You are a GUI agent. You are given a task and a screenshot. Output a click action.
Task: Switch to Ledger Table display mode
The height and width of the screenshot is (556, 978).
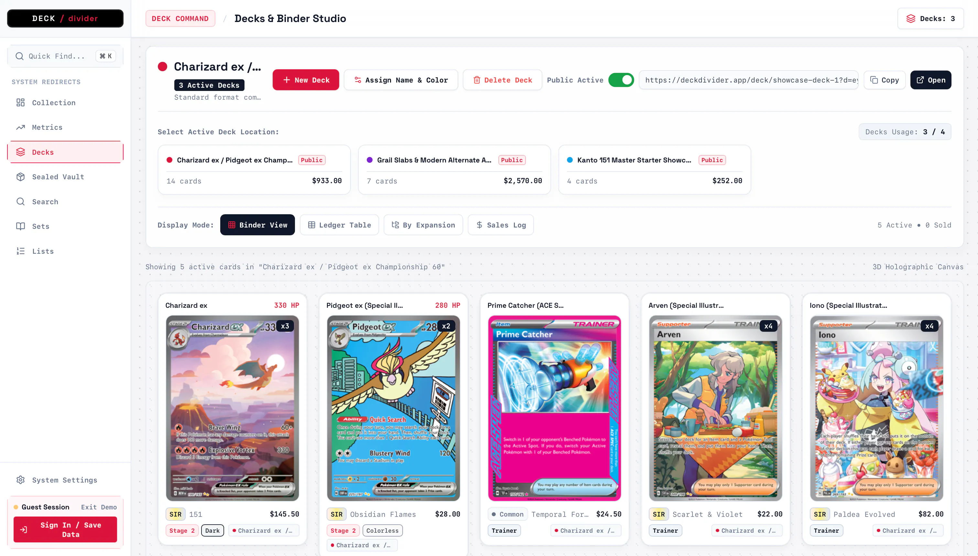click(x=339, y=225)
